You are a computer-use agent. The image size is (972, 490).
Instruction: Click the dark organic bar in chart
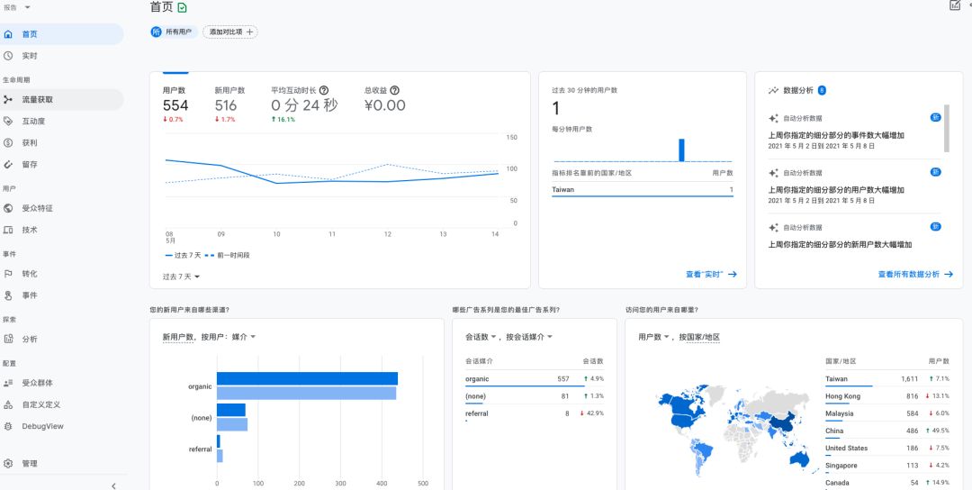coord(307,379)
